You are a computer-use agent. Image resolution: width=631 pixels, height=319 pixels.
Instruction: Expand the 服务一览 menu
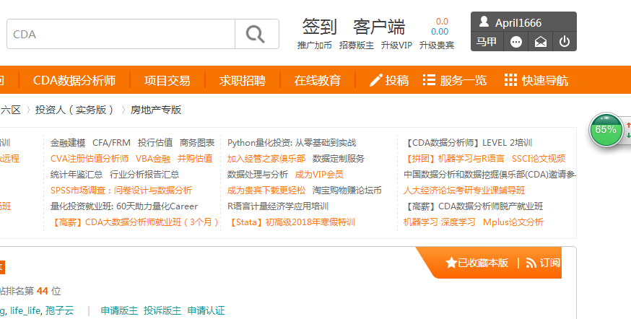pyautogui.click(x=464, y=80)
